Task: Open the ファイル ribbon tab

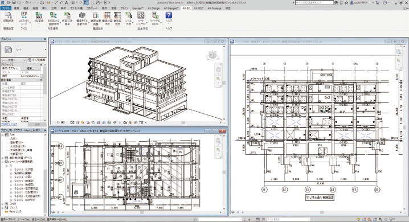Action: [x=6, y=9]
